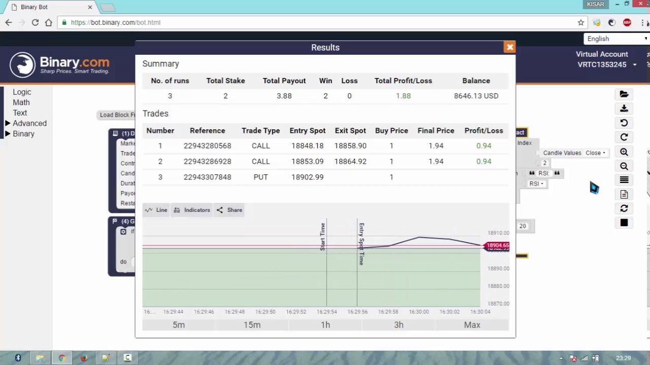Undo the last workspace change
This screenshot has width=650, height=365.
624,123
